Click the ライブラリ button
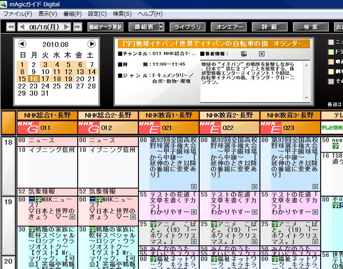 pos(188,27)
